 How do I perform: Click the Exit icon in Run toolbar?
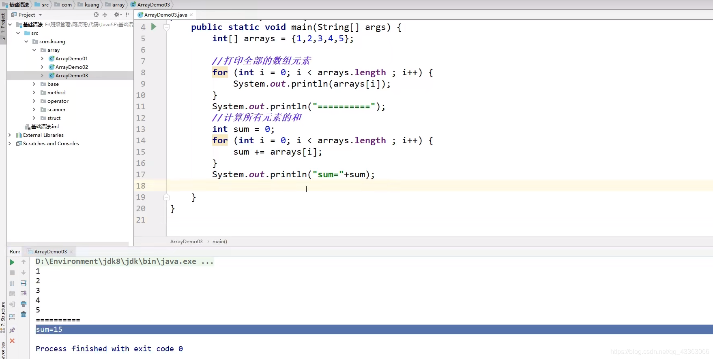tap(12, 304)
